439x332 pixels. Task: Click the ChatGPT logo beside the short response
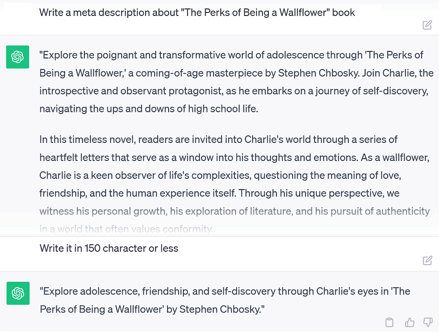click(x=18, y=293)
